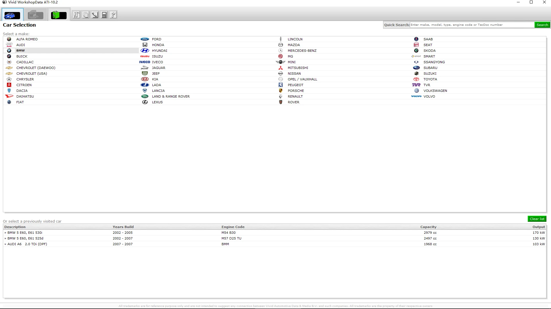
Task: Open the green binders tab
Action: click(x=59, y=15)
